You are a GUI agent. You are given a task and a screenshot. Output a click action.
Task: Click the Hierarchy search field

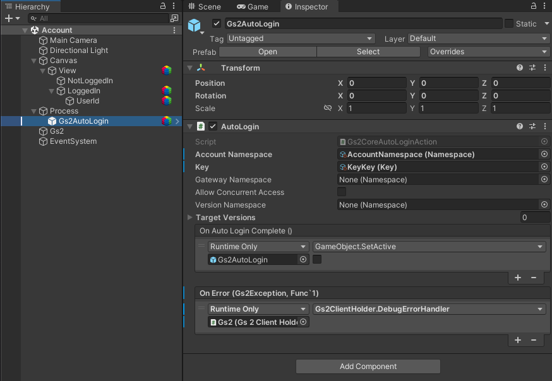pos(99,18)
